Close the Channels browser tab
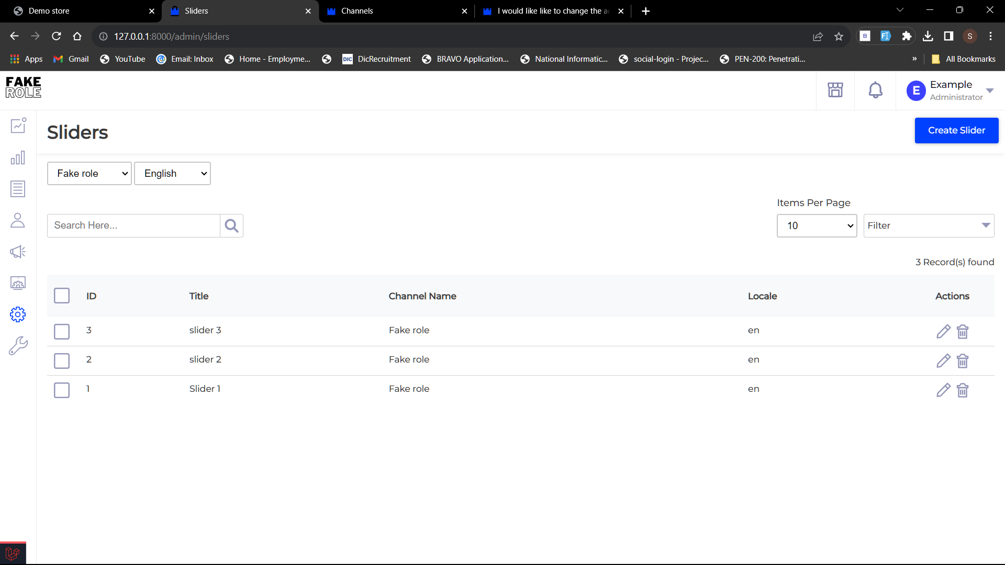 tap(464, 11)
